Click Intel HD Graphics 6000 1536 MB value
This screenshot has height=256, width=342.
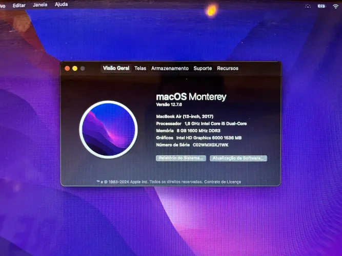coord(209,138)
